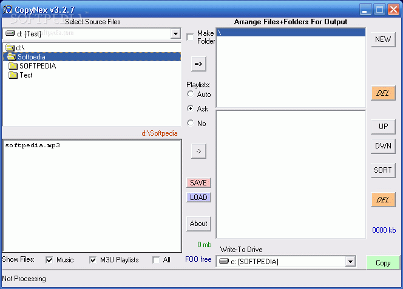The height and width of the screenshot is (289, 403).
Task: Enable the Make Folder checkbox
Action: coord(190,37)
